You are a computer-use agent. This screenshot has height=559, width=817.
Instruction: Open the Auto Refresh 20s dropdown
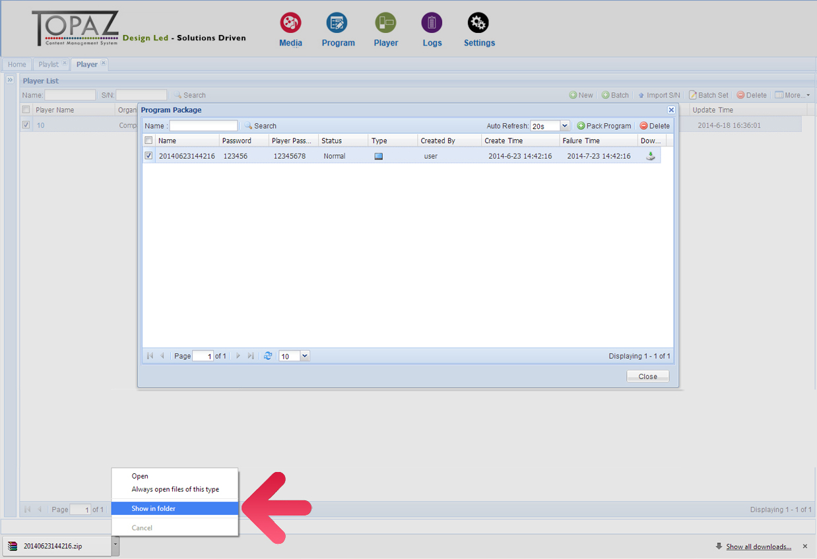click(x=564, y=126)
